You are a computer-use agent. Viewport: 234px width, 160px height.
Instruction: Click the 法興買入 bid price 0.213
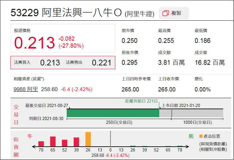50,63
